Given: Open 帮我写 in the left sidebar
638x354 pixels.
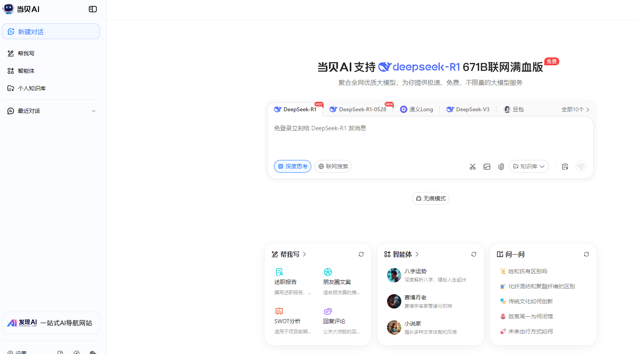Looking at the screenshot, I should [51, 53].
